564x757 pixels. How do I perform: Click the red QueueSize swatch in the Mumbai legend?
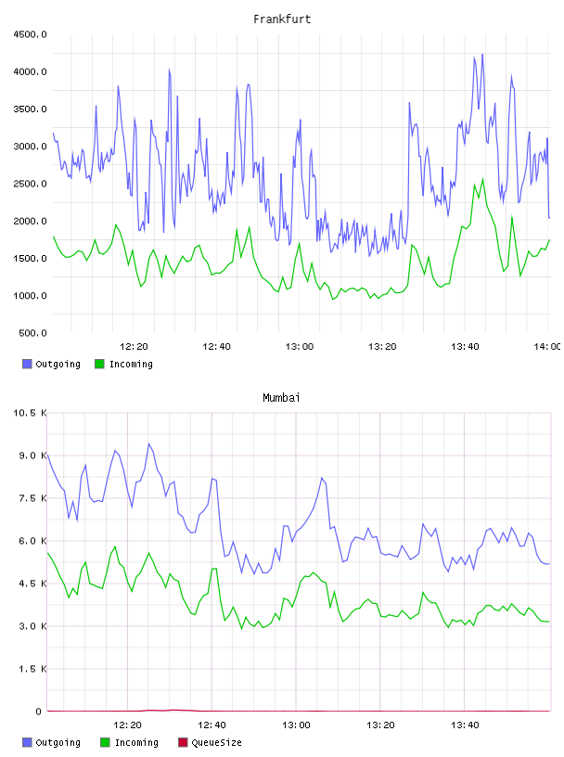pos(183,742)
